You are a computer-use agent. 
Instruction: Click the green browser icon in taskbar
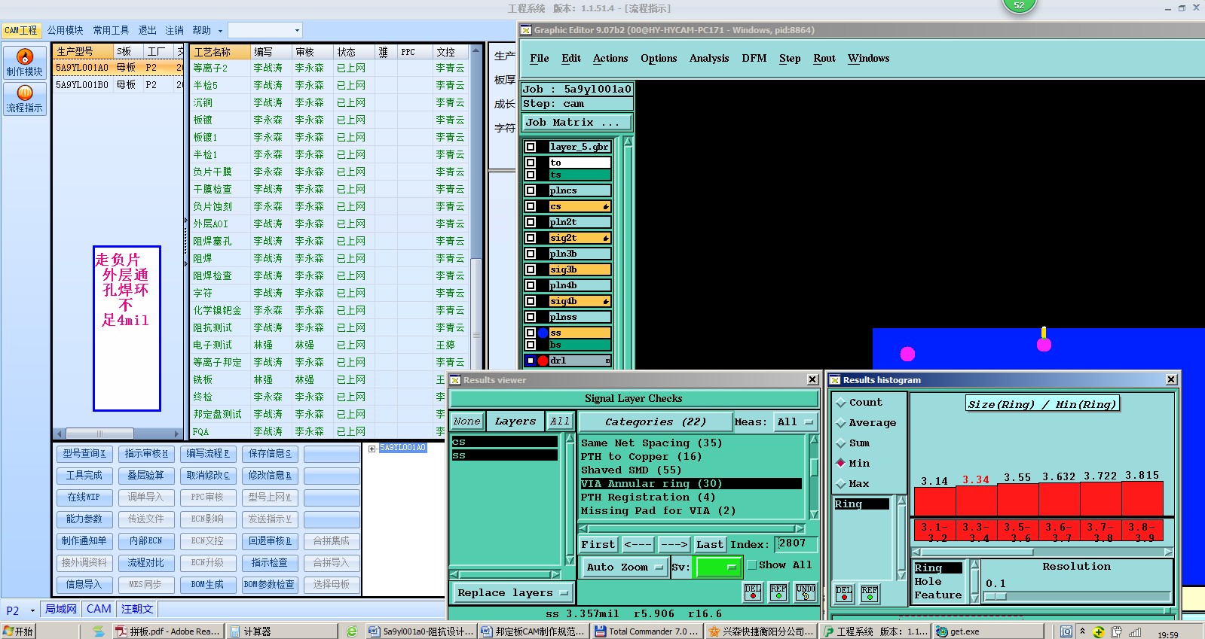[x=351, y=631]
